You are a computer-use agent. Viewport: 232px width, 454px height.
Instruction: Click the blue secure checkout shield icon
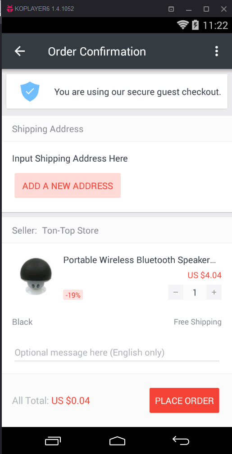click(30, 91)
